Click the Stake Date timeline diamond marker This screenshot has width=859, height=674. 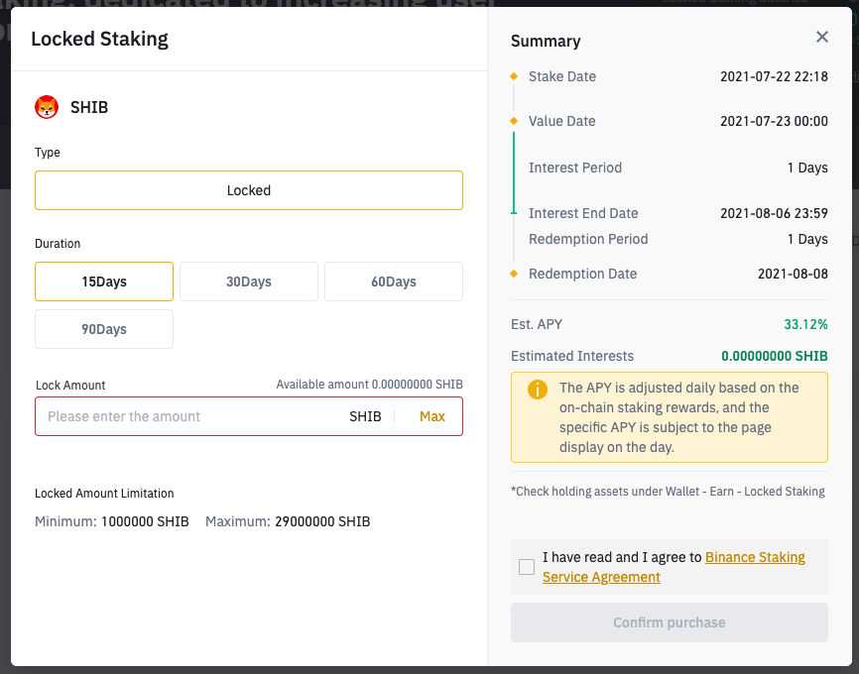tap(514, 76)
